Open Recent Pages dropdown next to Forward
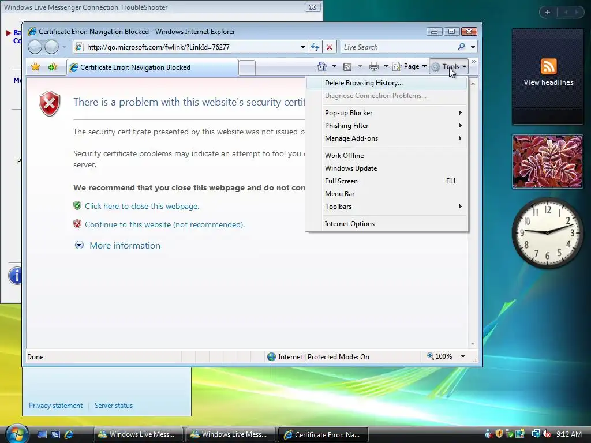591x443 pixels. coord(65,47)
